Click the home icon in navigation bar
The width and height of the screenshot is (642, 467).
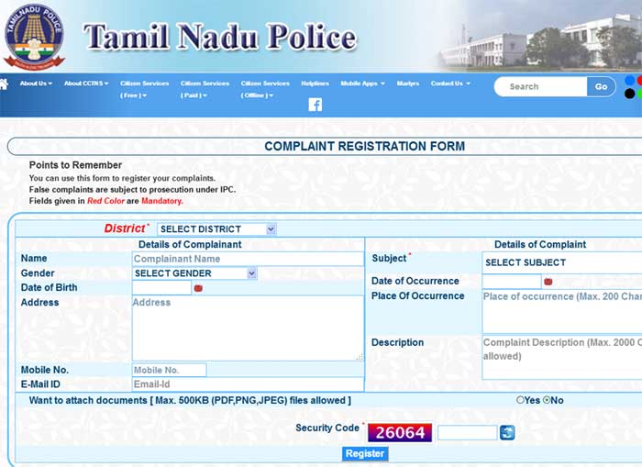coord(4,84)
